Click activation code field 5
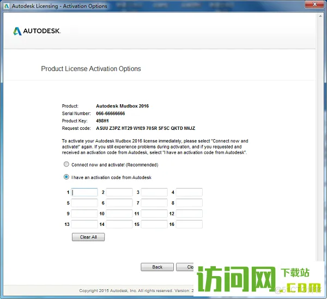This screenshot has height=299, width=327. tap(84, 203)
